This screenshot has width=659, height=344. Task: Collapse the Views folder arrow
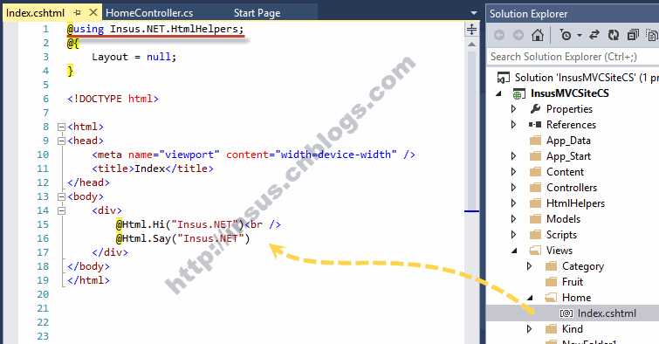(x=514, y=251)
